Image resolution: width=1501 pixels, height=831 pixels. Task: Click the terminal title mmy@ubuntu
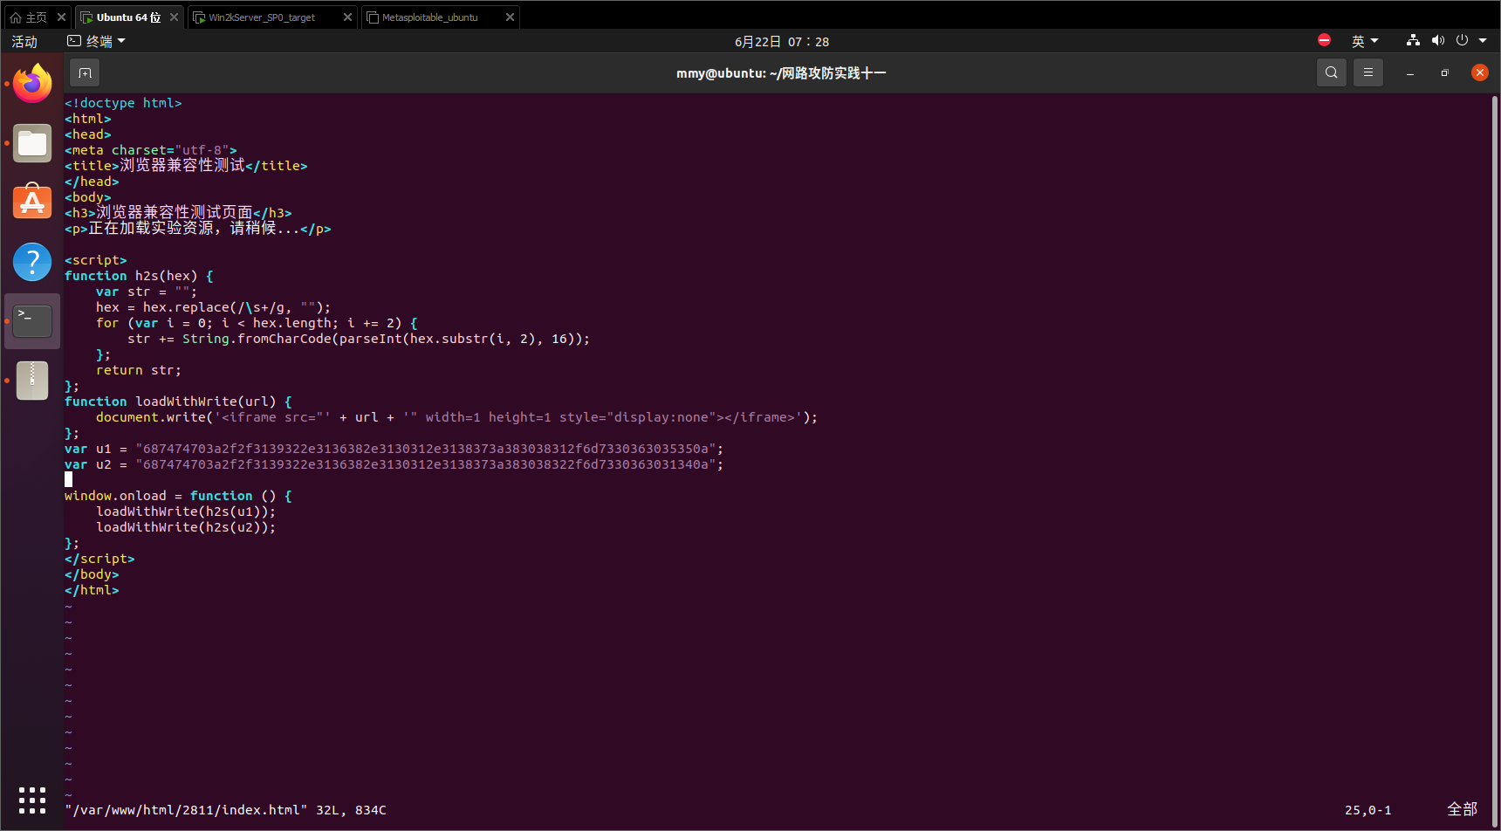tap(781, 73)
